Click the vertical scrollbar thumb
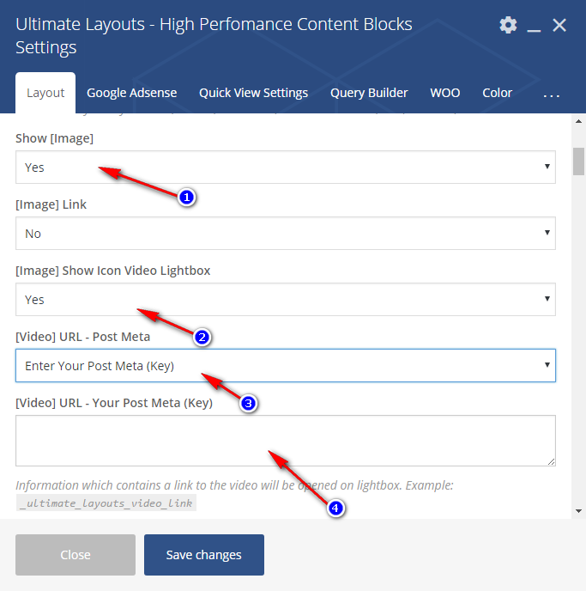Screen dimensions: 586x591 coord(579,161)
